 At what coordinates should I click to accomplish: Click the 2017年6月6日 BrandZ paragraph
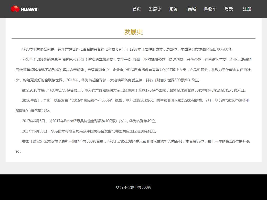tap(89, 121)
